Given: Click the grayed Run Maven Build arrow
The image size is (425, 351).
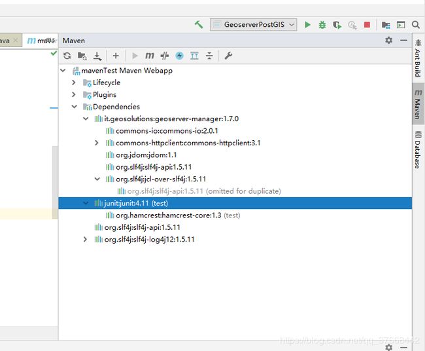Looking at the screenshot, I should tap(135, 56).
